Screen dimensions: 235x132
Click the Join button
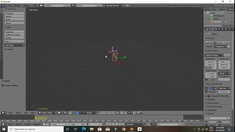[14, 41]
